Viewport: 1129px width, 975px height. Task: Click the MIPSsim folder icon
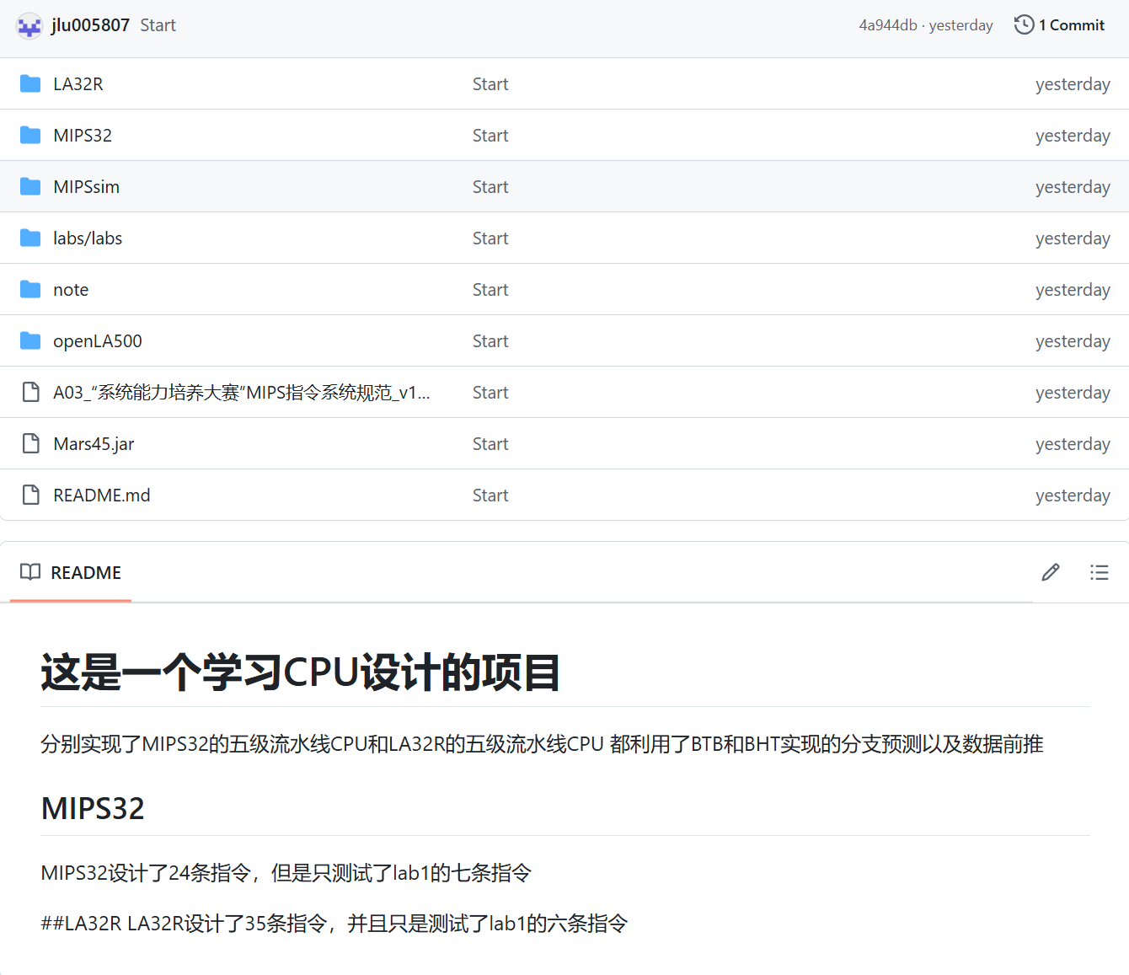(30, 186)
